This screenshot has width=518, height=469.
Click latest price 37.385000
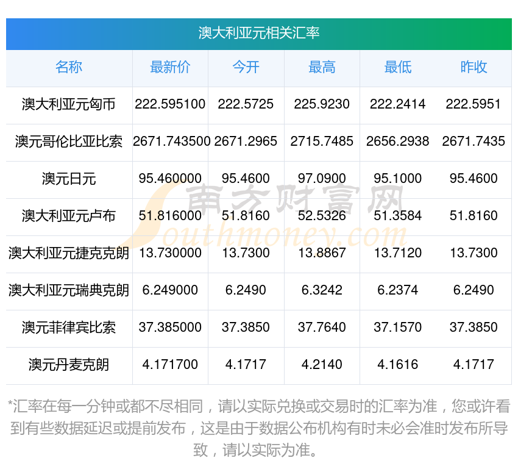170,328
